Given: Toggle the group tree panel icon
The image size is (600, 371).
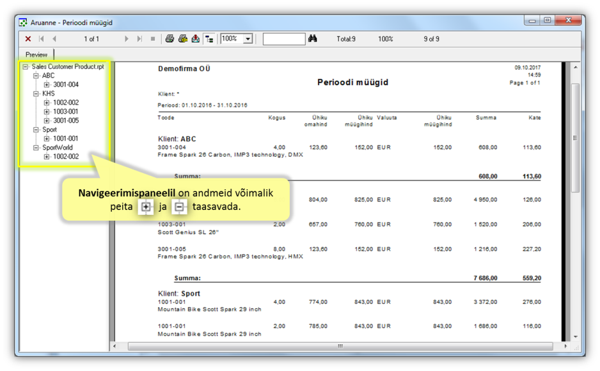Looking at the screenshot, I should (x=209, y=39).
